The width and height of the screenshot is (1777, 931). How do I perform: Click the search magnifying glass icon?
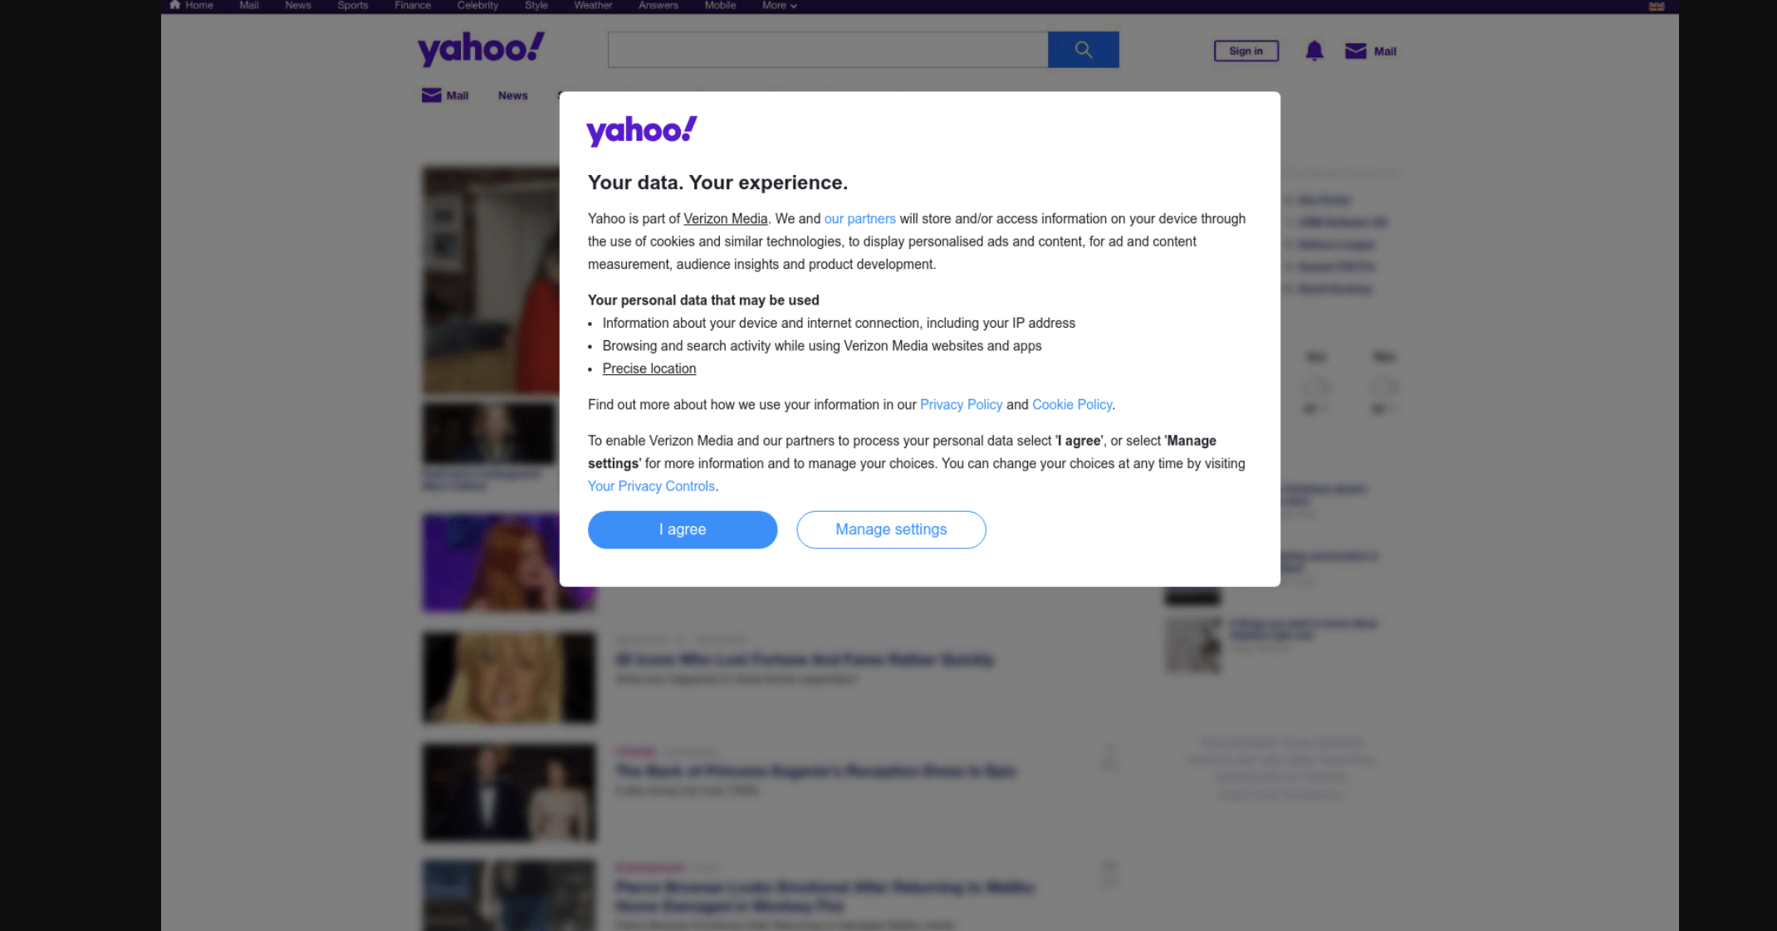pos(1083,49)
